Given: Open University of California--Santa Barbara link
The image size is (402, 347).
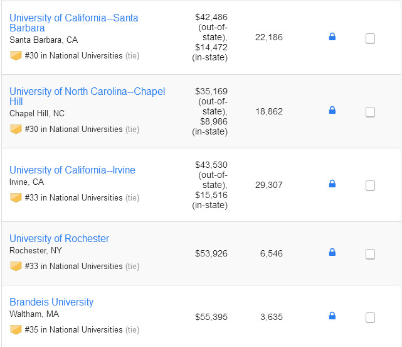Looking at the screenshot, I should [x=73, y=23].
